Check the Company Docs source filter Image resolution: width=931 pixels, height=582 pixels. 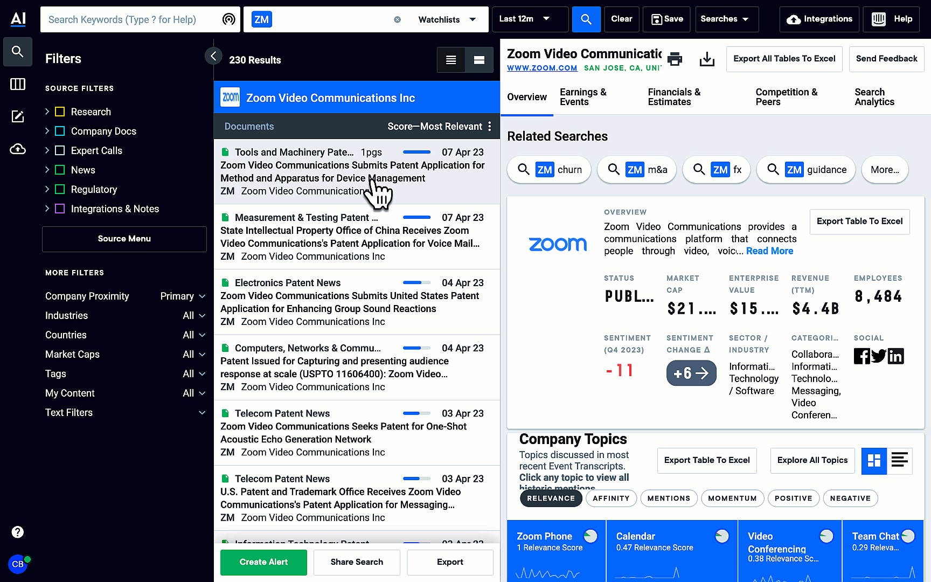(x=60, y=131)
